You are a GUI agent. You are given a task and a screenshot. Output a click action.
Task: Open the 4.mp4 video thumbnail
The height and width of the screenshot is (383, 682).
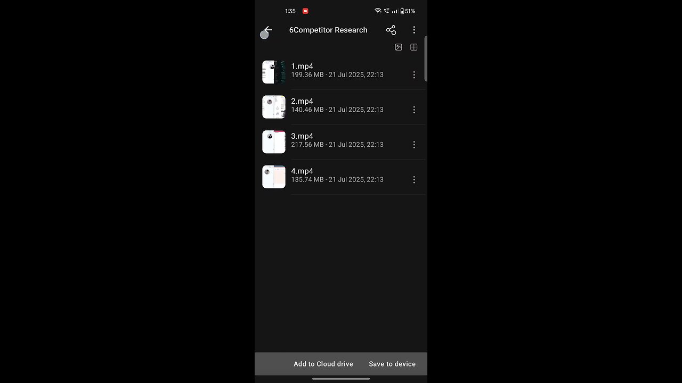point(274,177)
